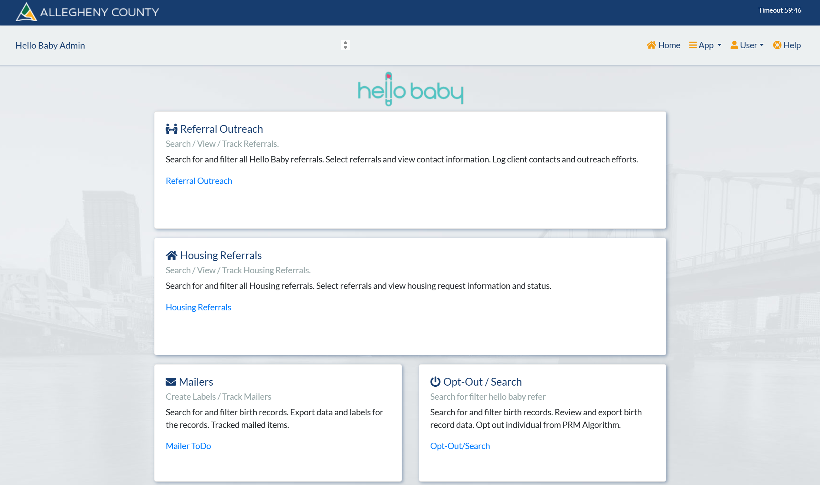Click the orange hamburger App icon
820x485 pixels.
point(693,45)
